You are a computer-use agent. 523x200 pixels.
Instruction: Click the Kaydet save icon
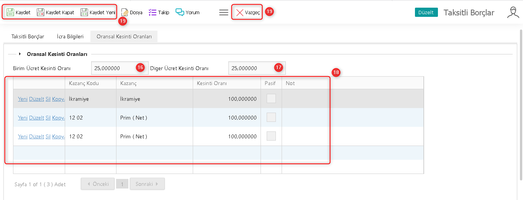pyautogui.click(x=11, y=12)
